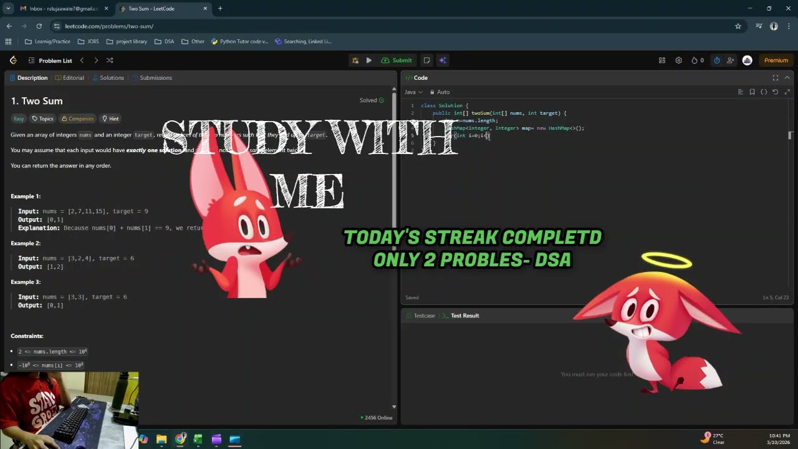Go to the previous problem arrow
The height and width of the screenshot is (449, 798).
coord(82,60)
